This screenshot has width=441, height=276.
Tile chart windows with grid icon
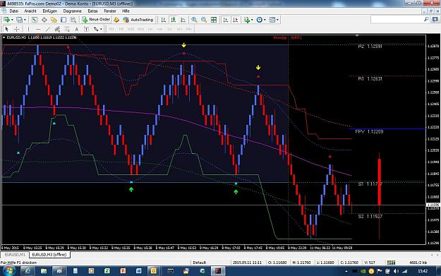coord(214,20)
